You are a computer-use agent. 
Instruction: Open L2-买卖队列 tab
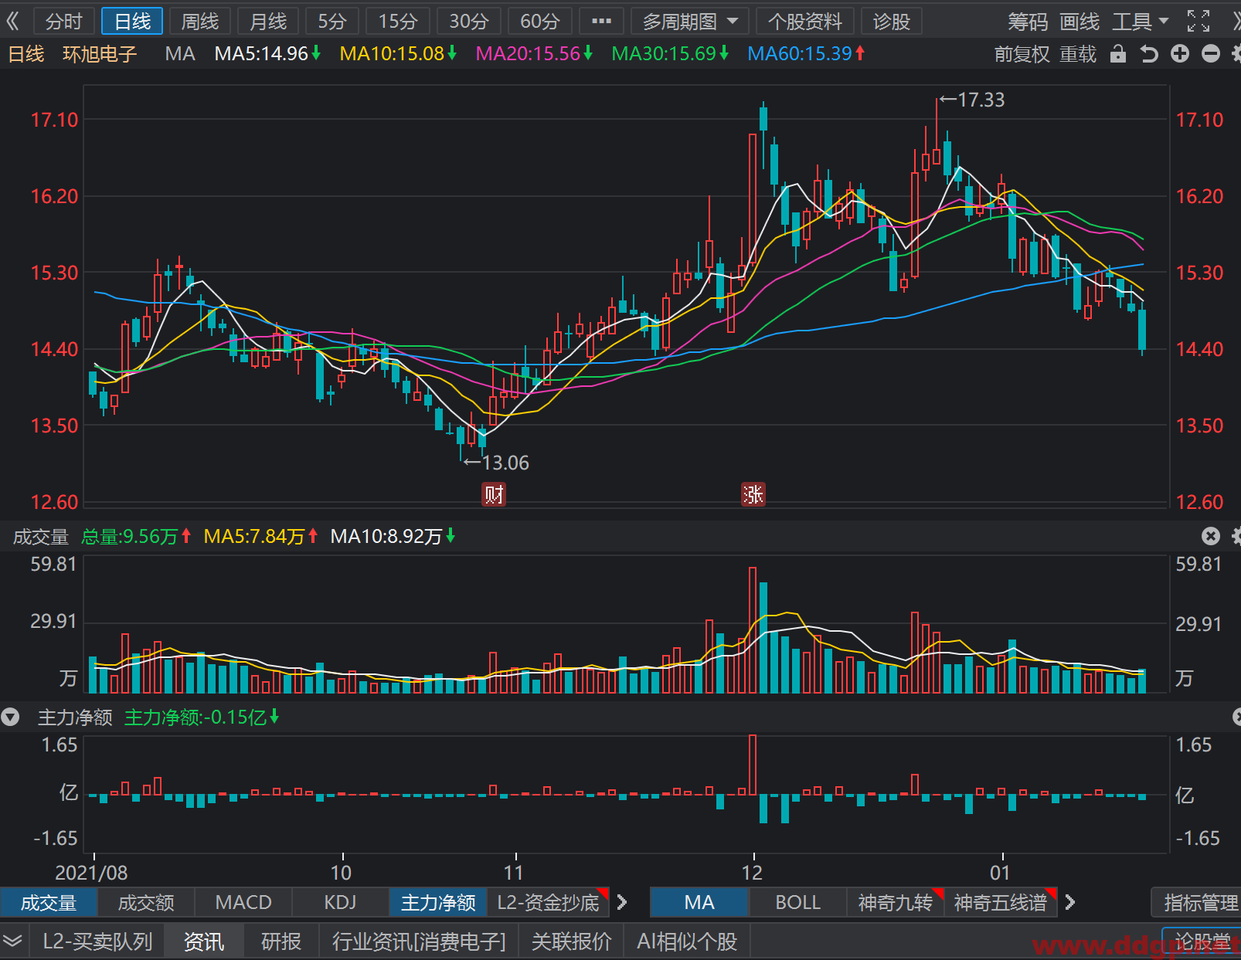click(x=97, y=941)
